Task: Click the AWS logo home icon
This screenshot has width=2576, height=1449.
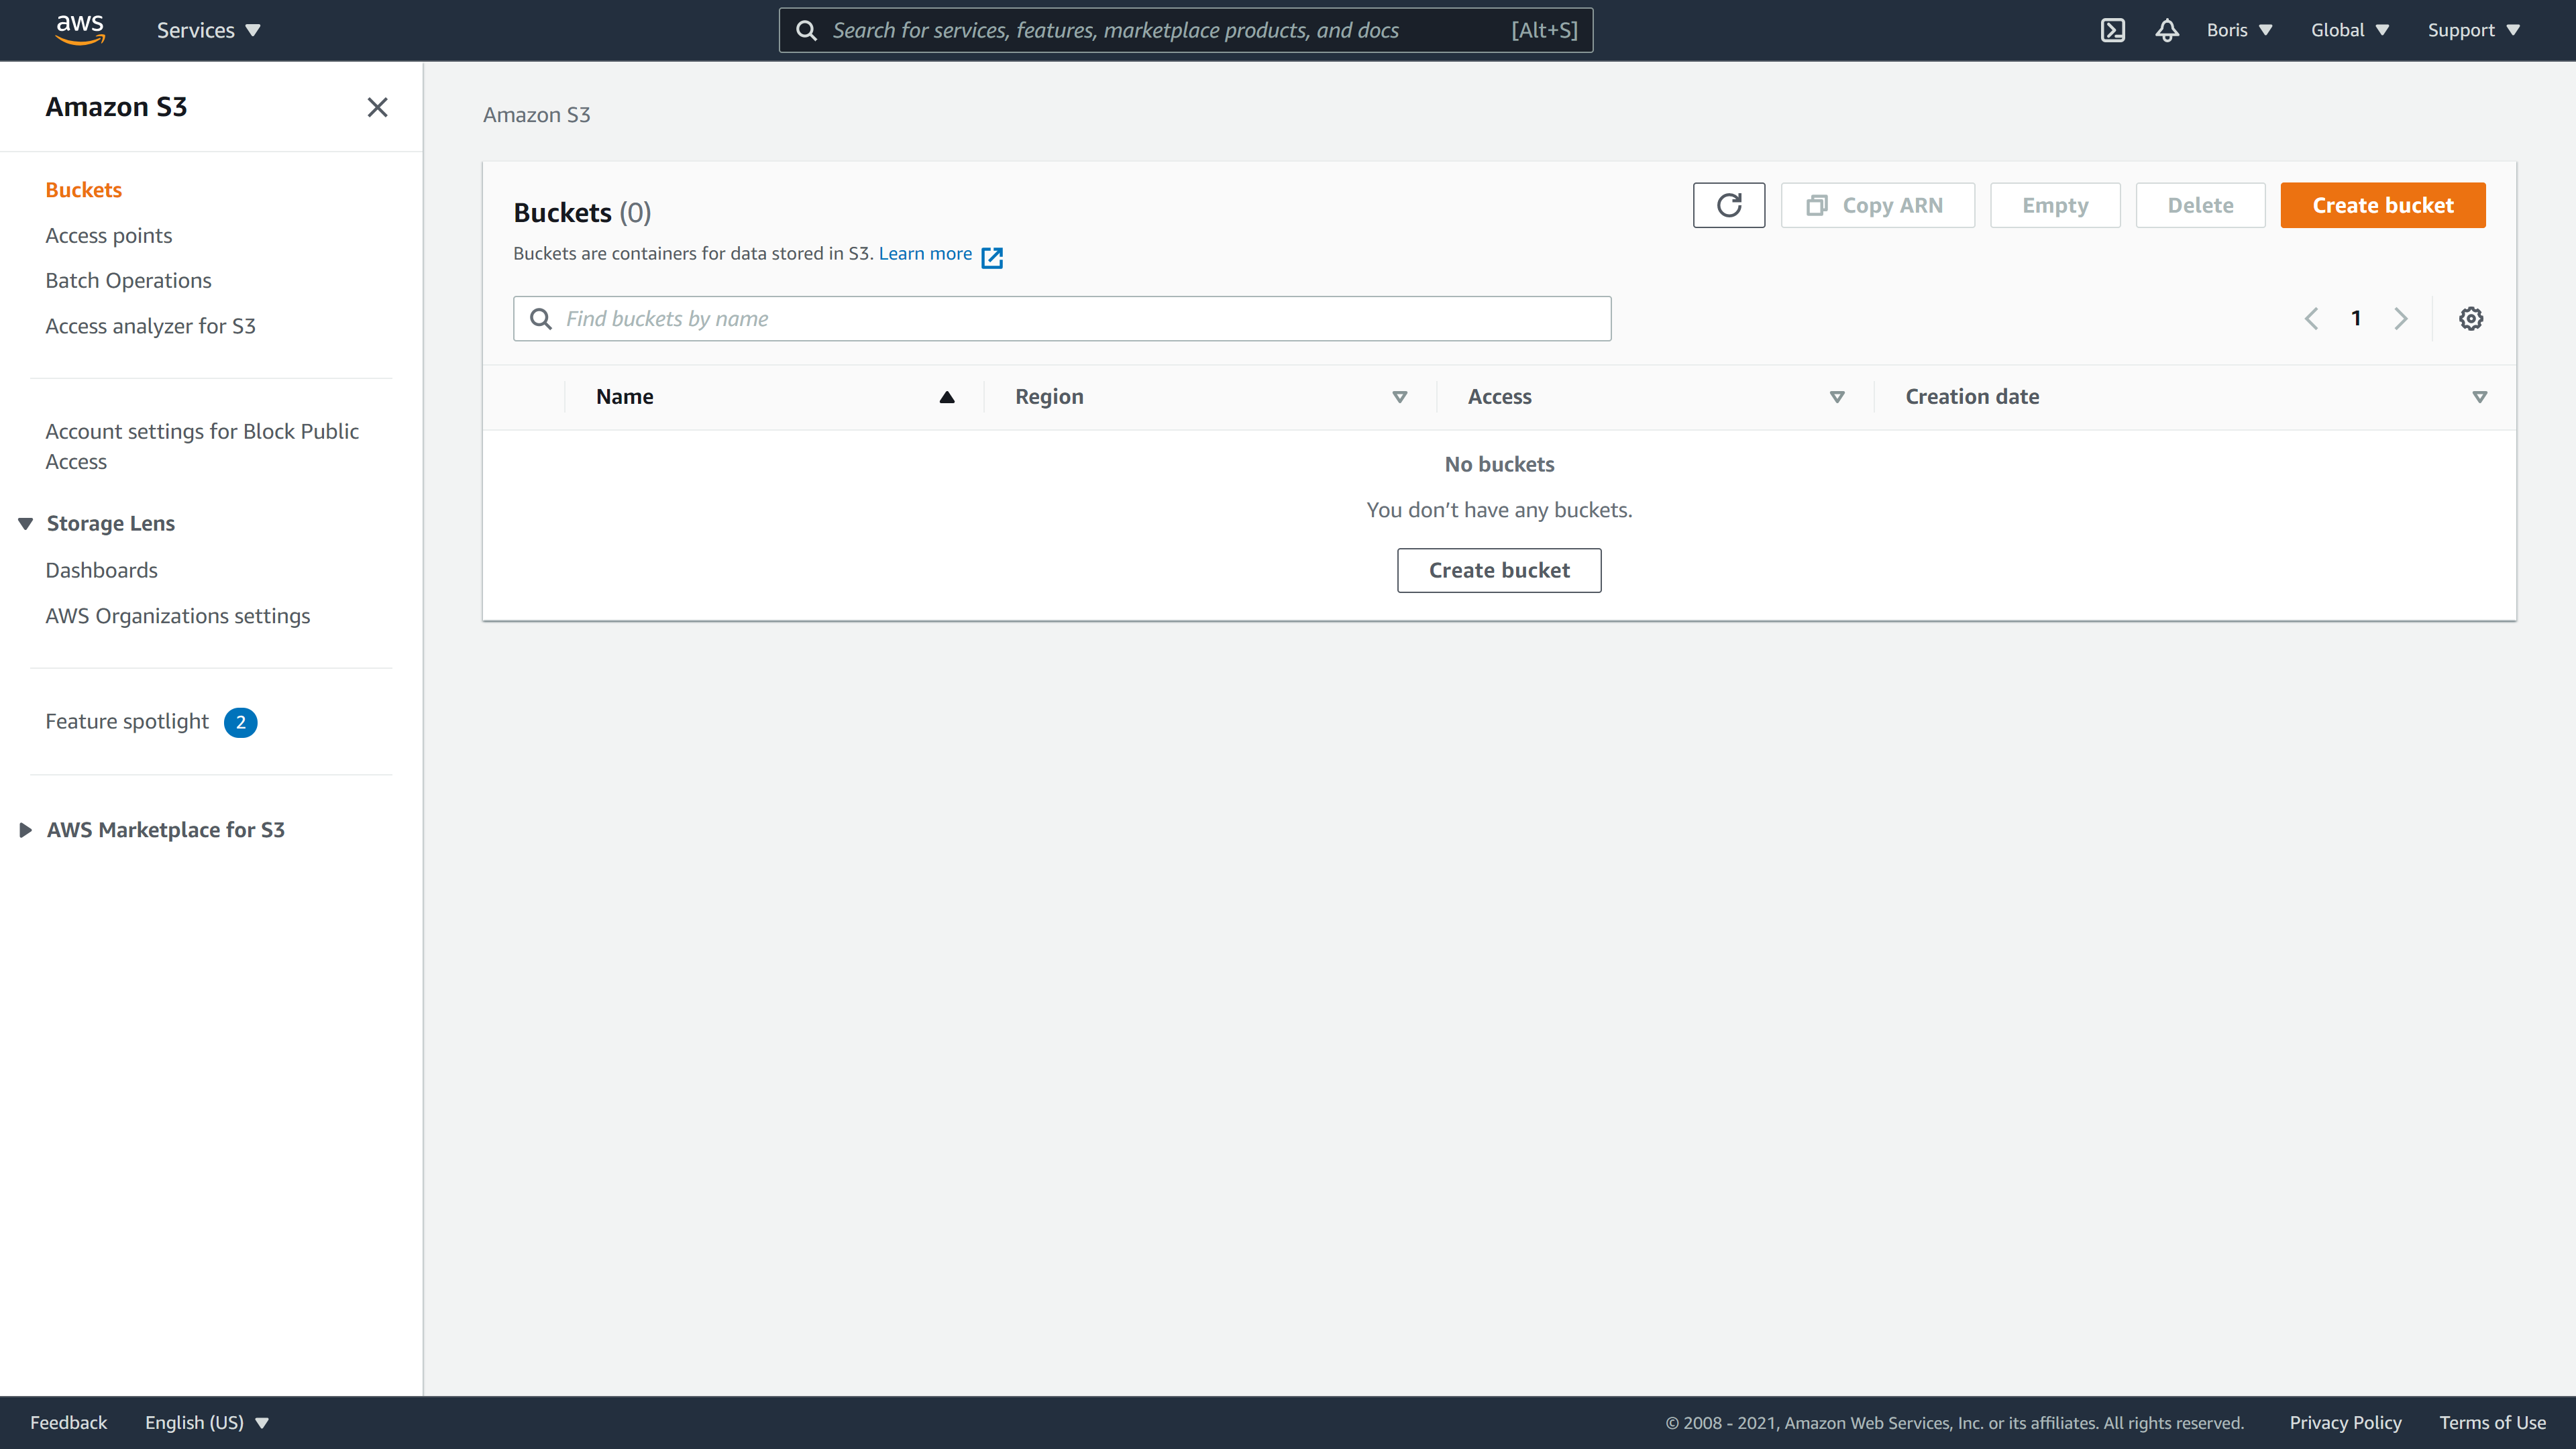Action: (80, 30)
